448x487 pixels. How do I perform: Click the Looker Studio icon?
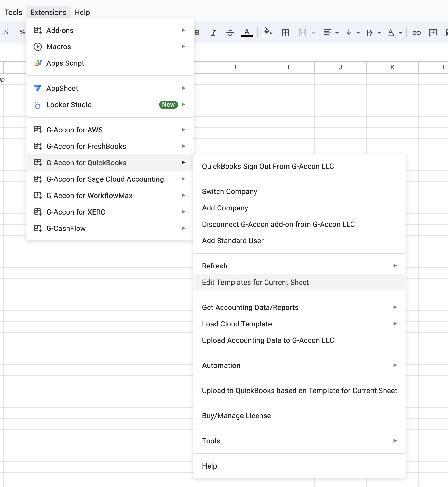(38, 105)
